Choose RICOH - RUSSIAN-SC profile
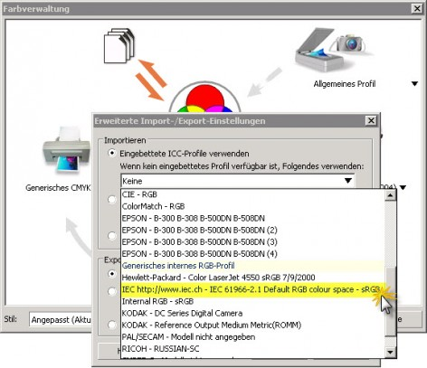Viewport: 427px width, 368px height. (x=252, y=348)
